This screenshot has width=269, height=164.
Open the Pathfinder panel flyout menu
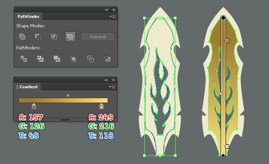(x=113, y=17)
